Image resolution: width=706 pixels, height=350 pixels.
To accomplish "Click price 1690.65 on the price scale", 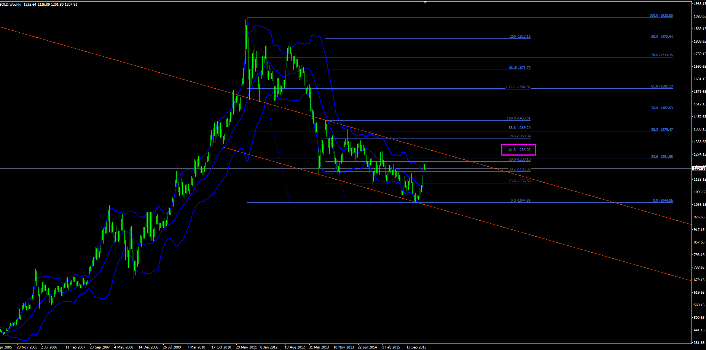I will (x=700, y=67).
